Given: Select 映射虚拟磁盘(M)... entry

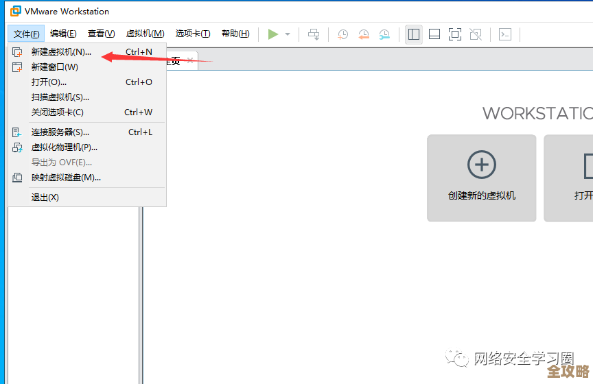Looking at the screenshot, I should 87,178.
